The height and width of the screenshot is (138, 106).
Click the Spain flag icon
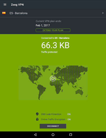point(4,13)
